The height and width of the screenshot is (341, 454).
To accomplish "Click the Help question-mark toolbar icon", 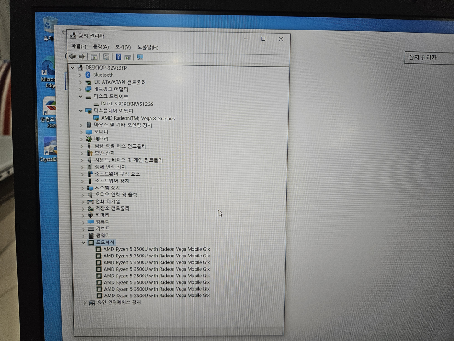I will pyautogui.click(x=118, y=57).
